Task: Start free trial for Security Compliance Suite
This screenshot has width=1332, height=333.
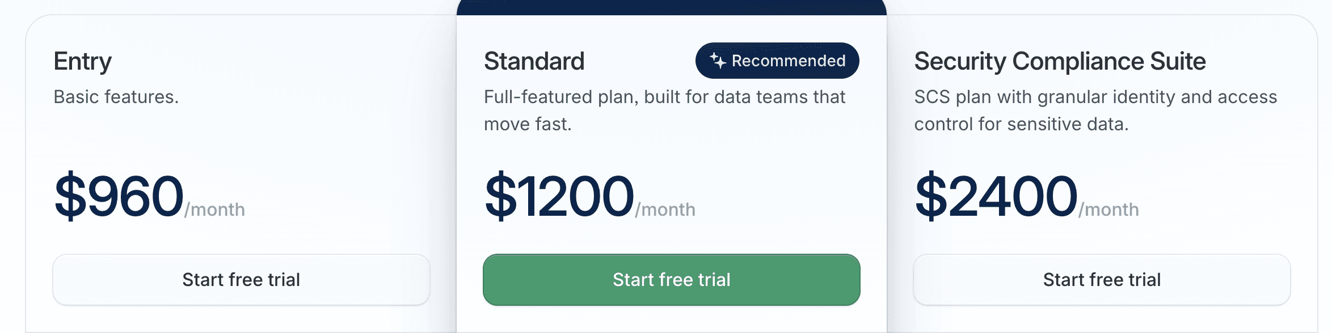Action: 1101,280
